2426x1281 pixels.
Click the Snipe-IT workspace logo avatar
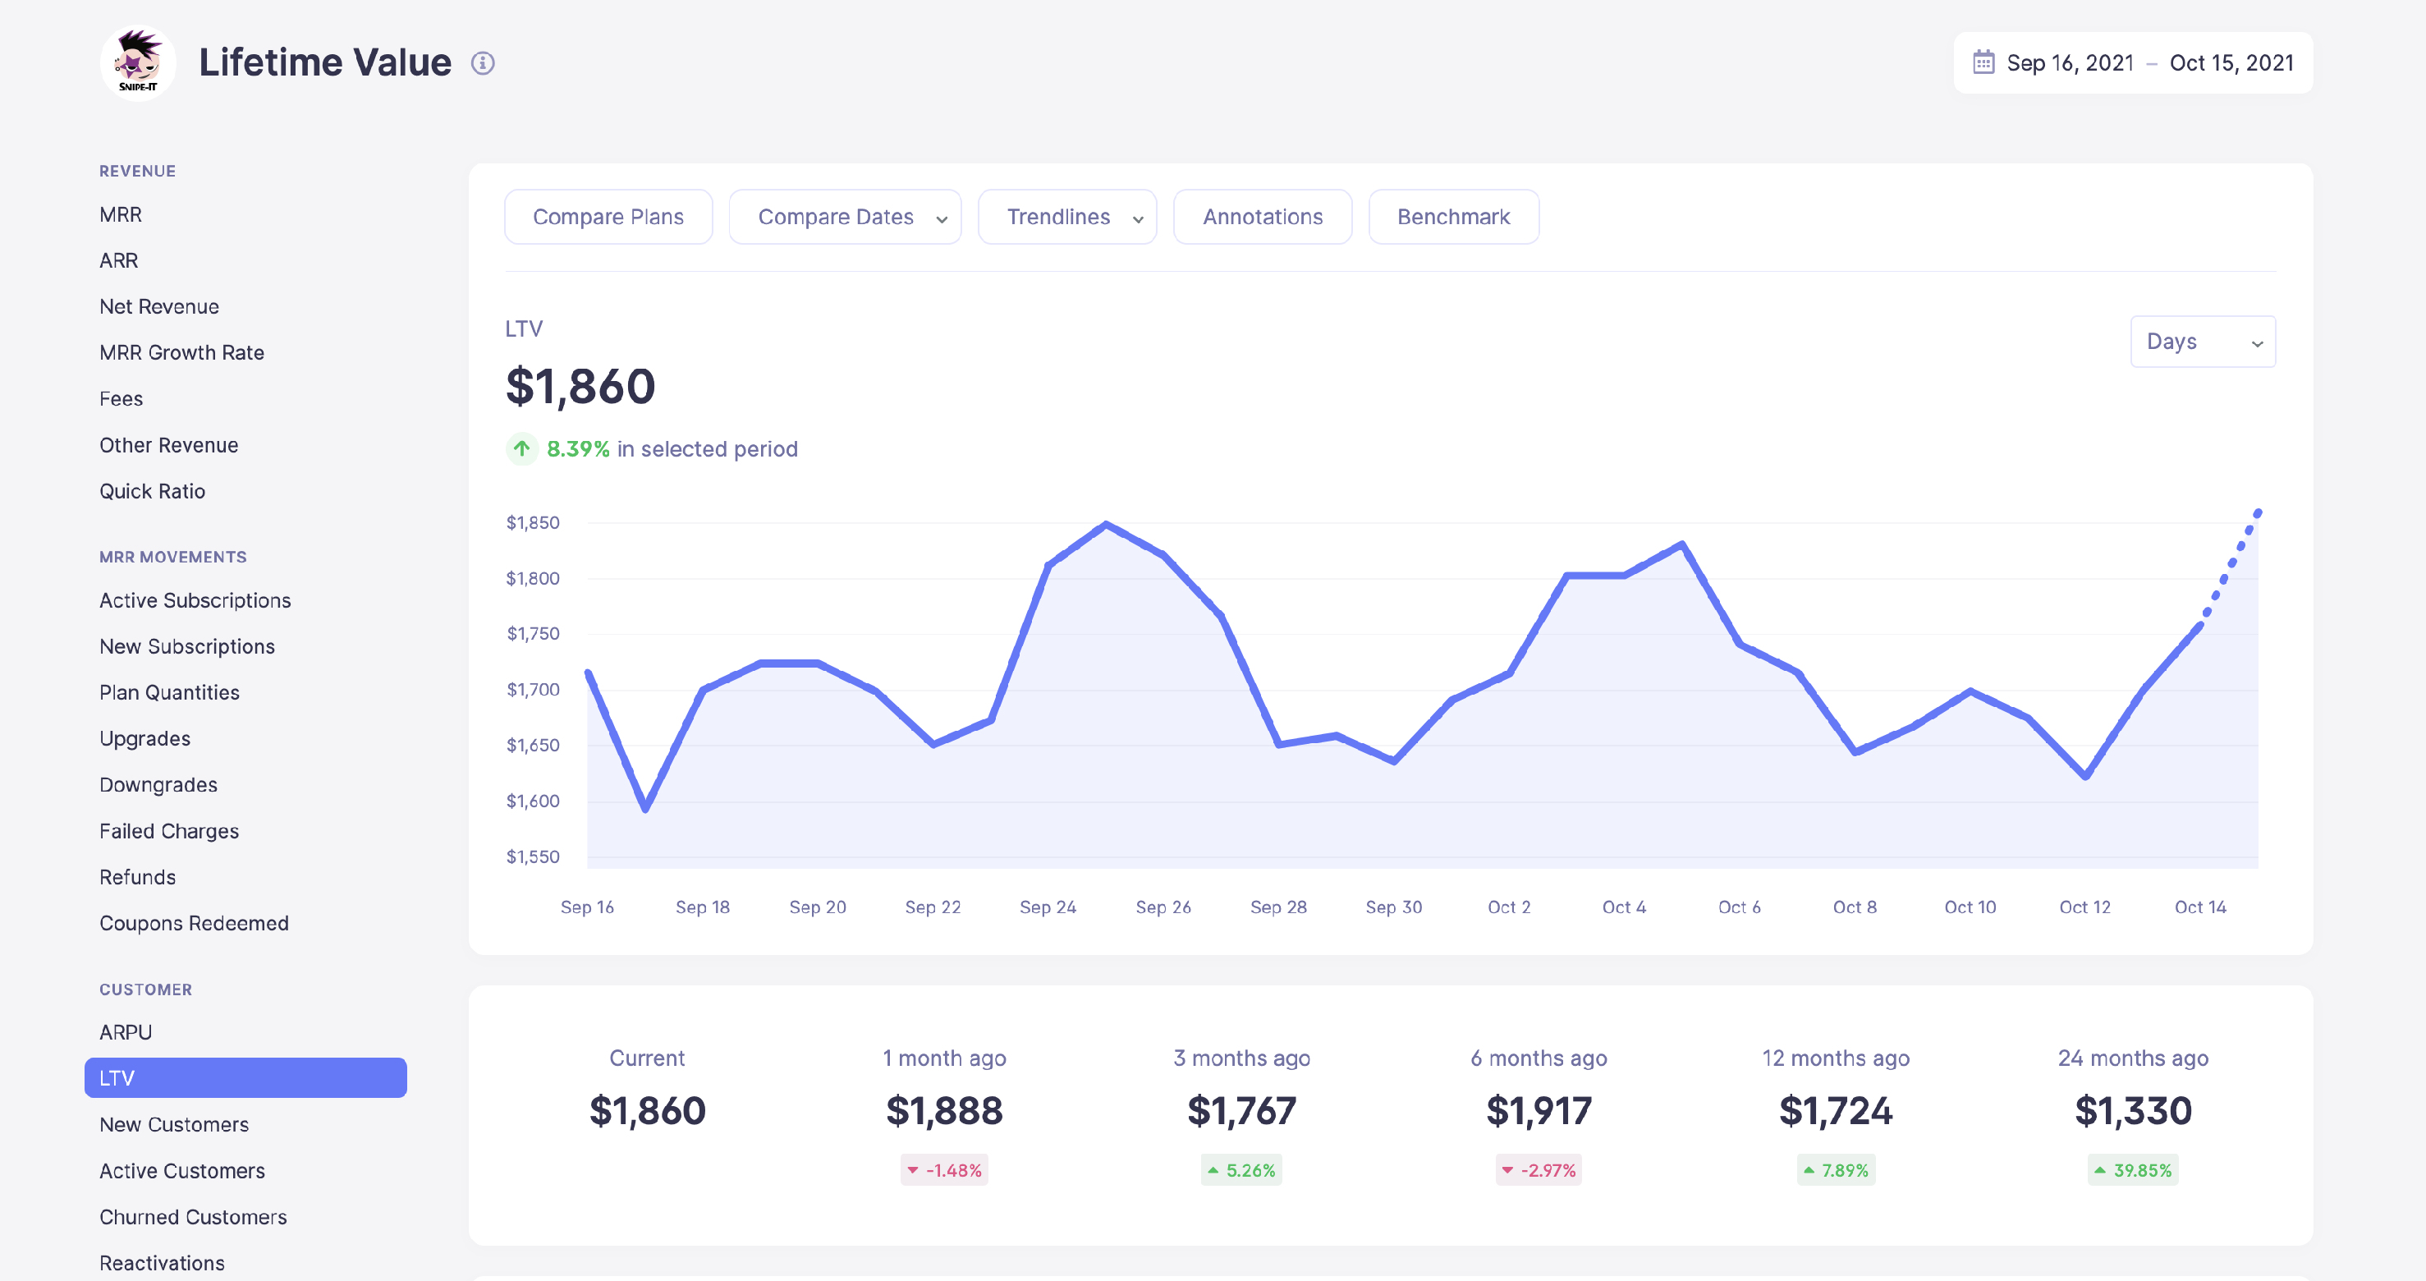point(137,62)
